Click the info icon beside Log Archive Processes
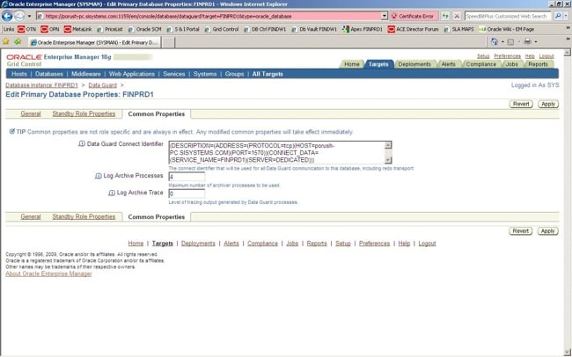Screen dimensions: 572x357 point(99,176)
